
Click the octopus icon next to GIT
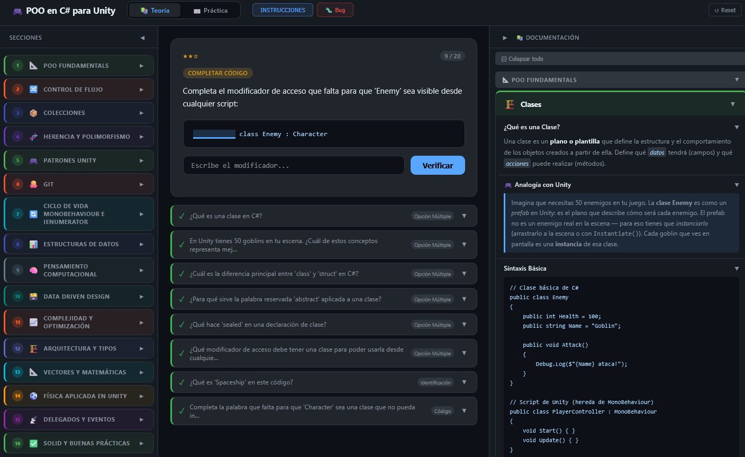coord(33,184)
